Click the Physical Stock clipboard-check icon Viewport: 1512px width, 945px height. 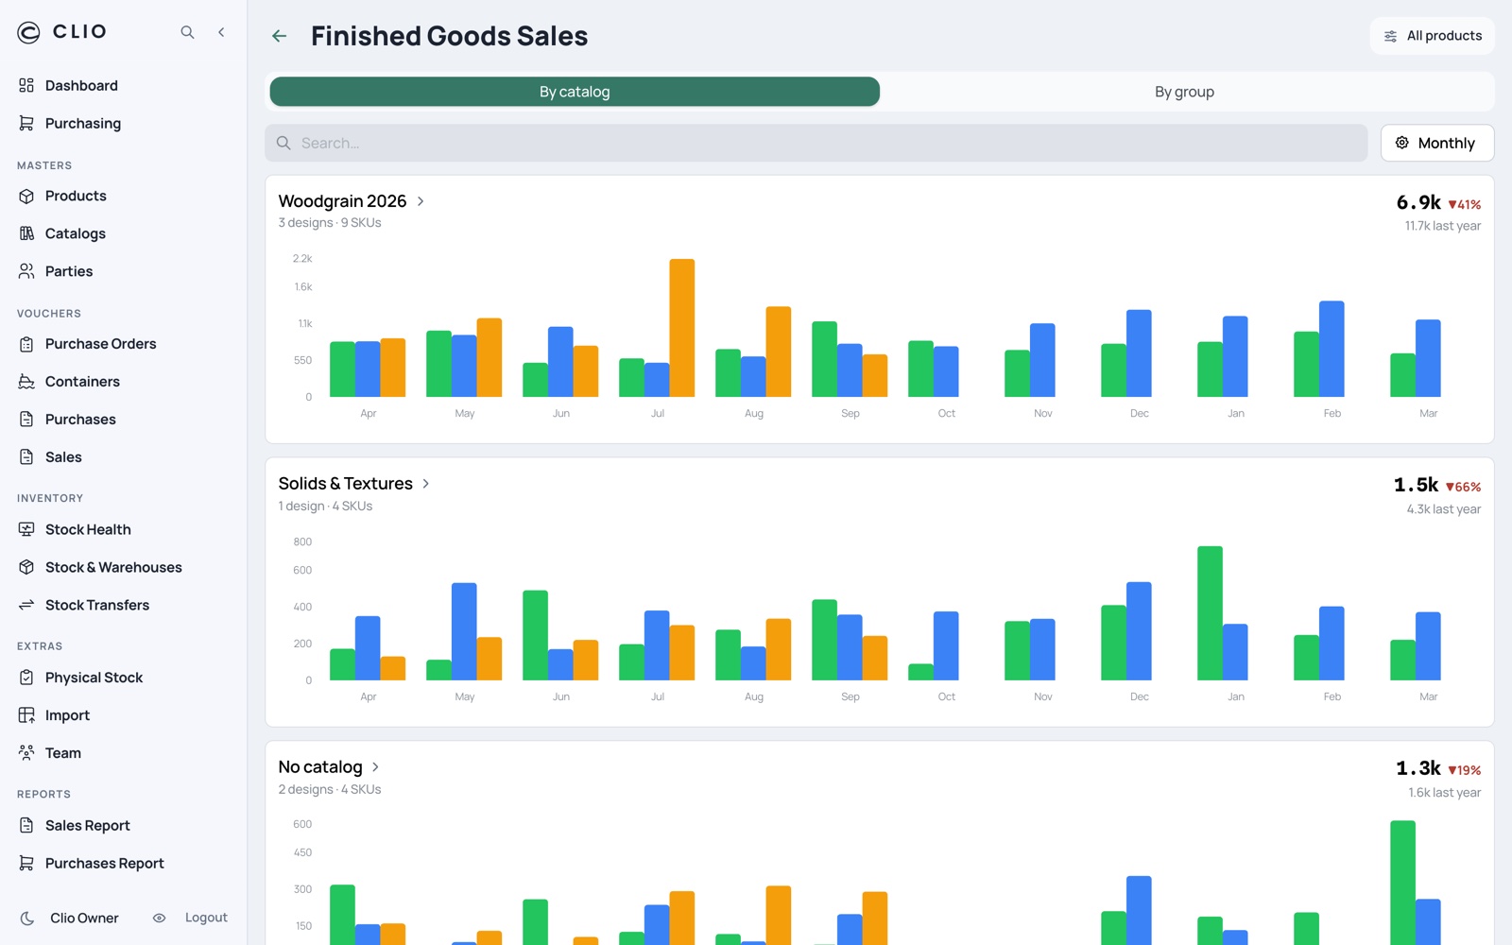26,678
